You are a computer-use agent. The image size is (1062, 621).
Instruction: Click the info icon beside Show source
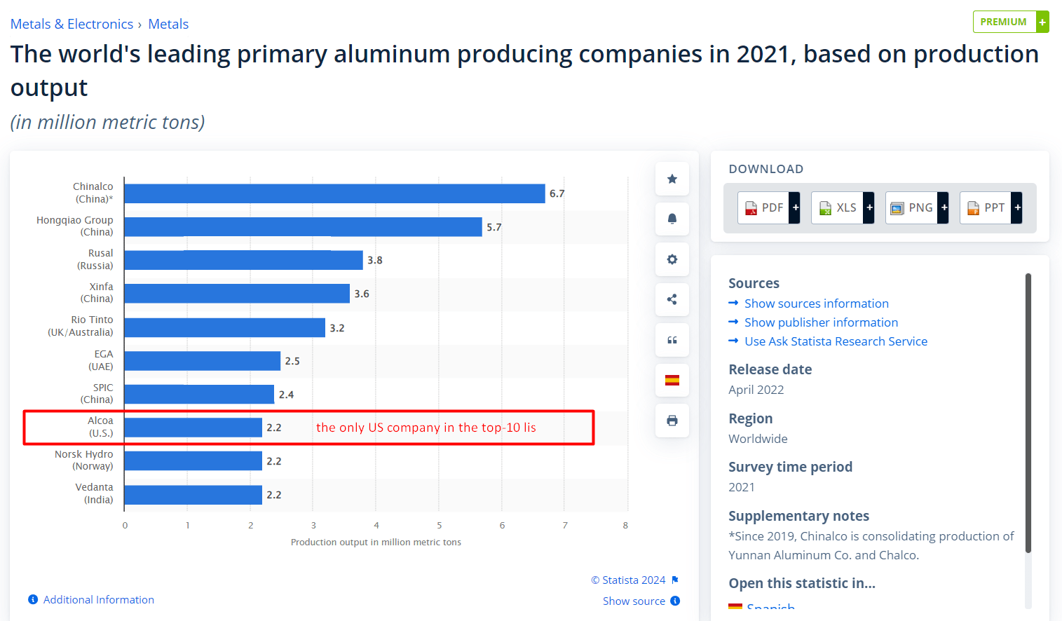point(675,601)
